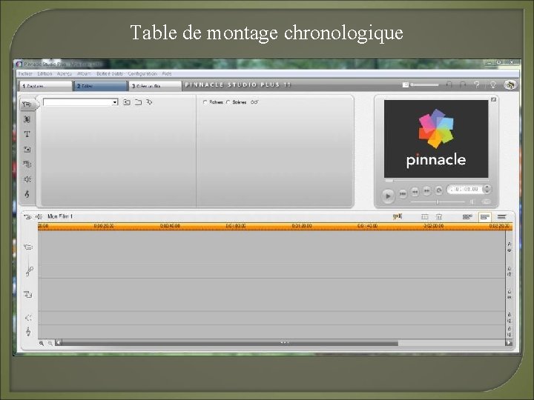Click the fast reverse button in the player
Viewport: 534px width, 400px height.
[415, 192]
